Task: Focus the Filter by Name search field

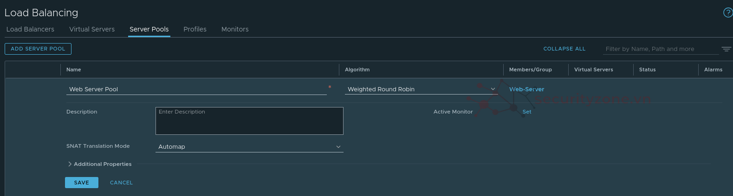Action: pyautogui.click(x=661, y=49)
